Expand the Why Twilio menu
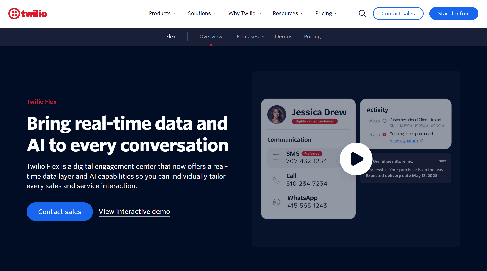 click(244, 13)
